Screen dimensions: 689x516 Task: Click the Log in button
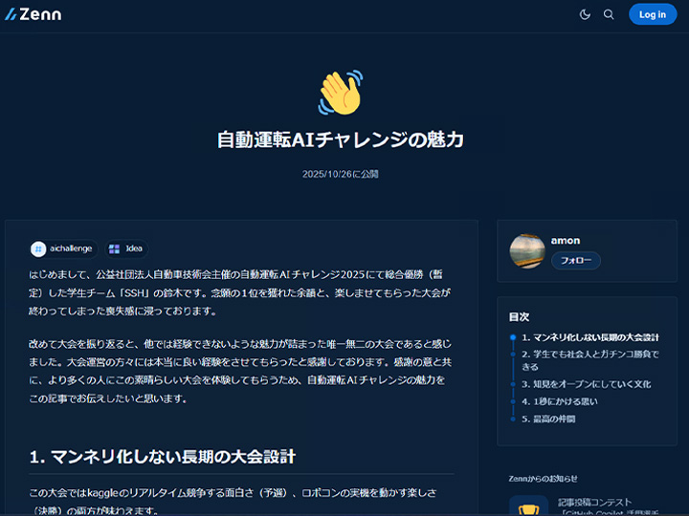point(653,14)
